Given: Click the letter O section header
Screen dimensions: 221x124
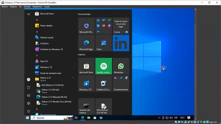Looking at the screenshot, I should [x=37, y=32].
